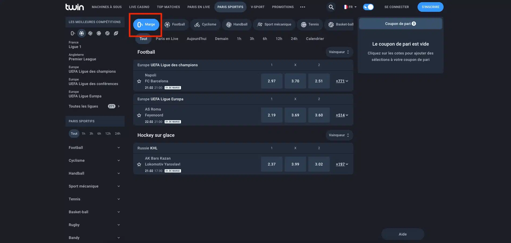
Task: Open Toutes les ligues link
Action: click(94, 106)
